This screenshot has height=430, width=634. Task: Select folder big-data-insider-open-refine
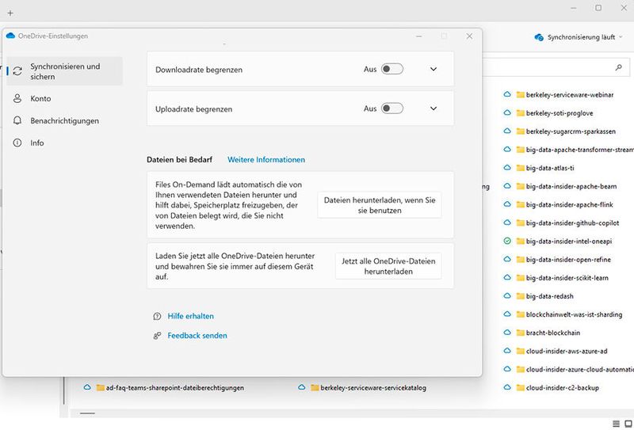coord(568,260)
